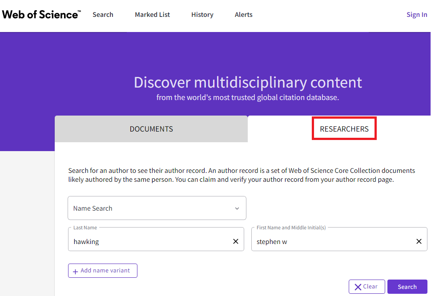Viewport: 431px width, 296px height.
Task: Open the Name Search combo box
Action: [157, 208]
